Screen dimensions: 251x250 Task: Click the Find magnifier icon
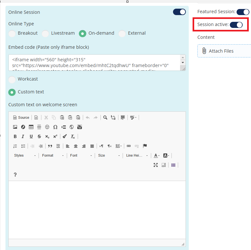coord(105,117)
